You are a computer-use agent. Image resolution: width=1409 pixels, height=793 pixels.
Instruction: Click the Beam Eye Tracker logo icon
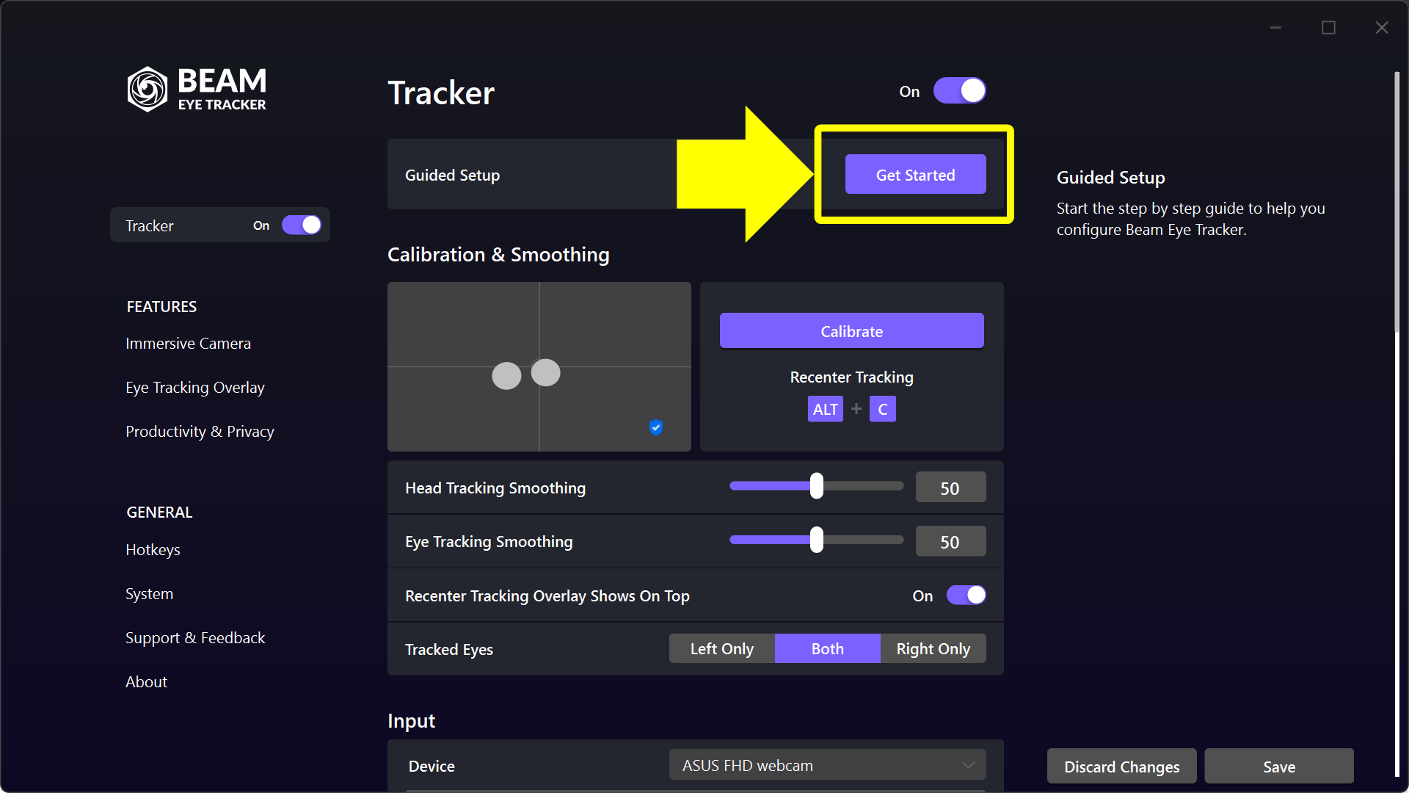pos(148,90)
